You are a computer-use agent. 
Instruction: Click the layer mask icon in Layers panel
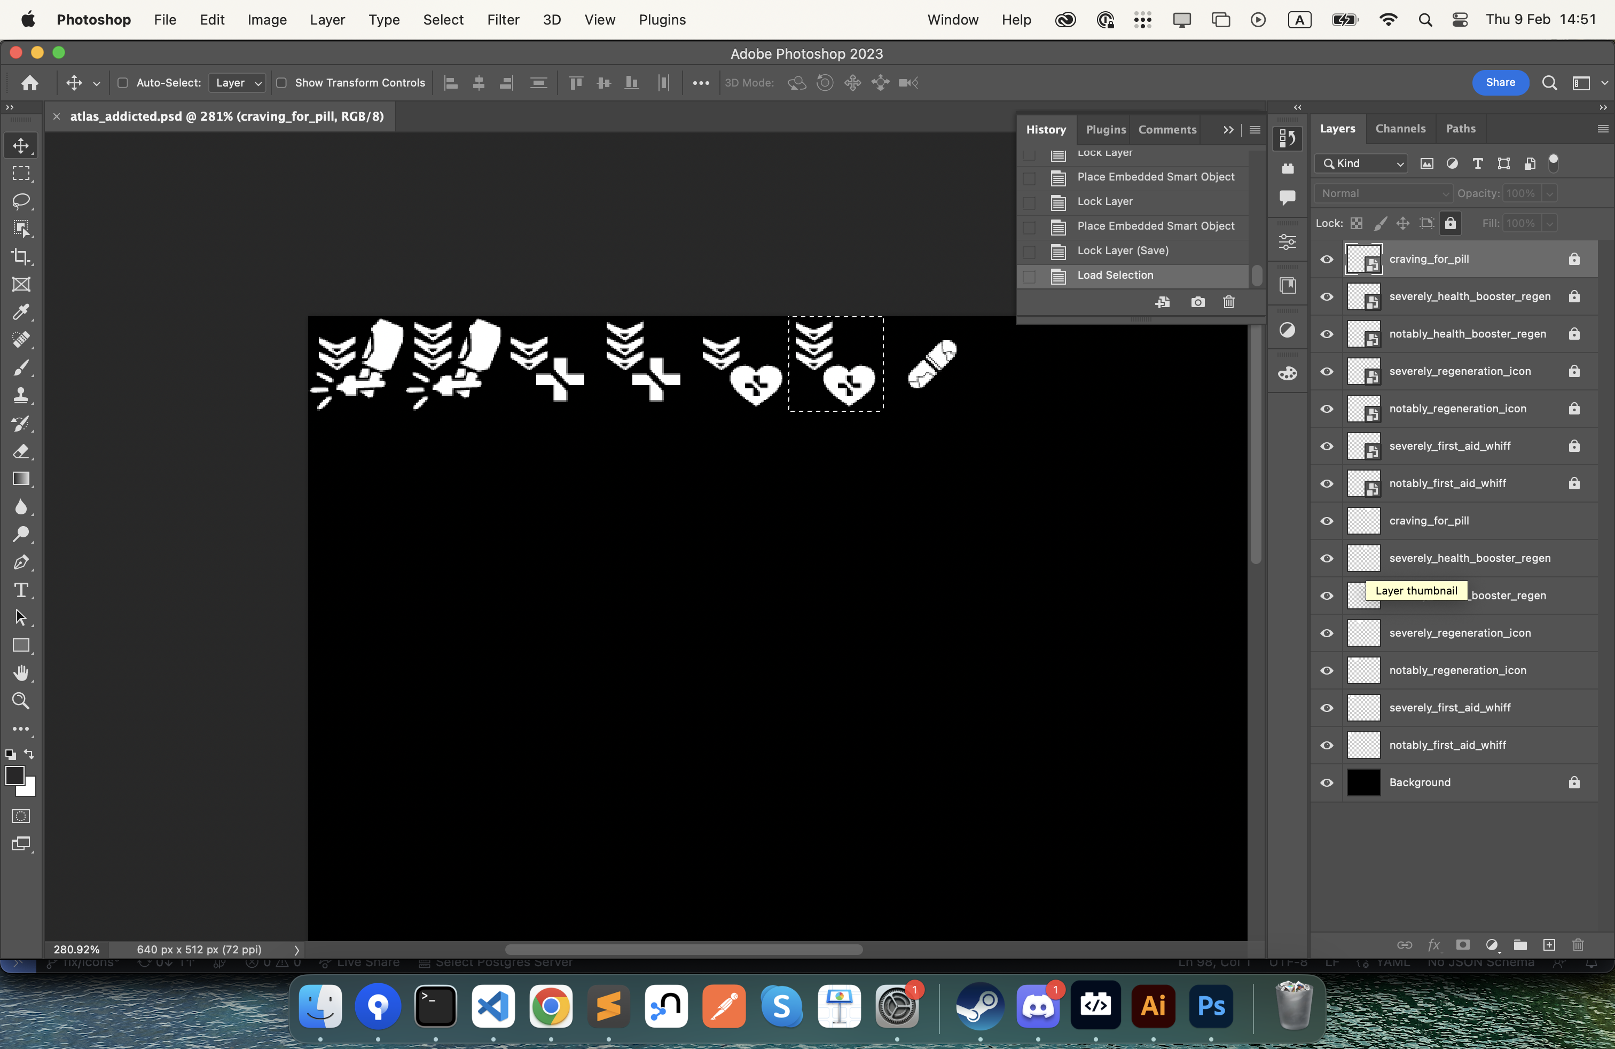pos(1463,944)
